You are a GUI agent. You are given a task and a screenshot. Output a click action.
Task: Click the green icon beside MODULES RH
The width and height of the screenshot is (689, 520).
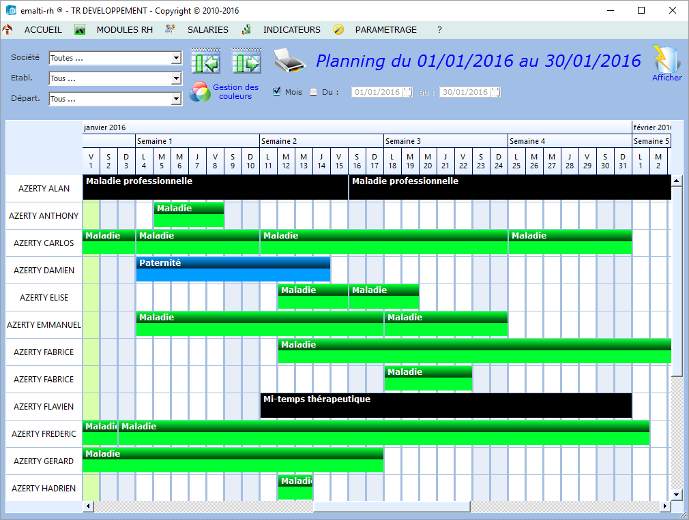[x=80, y=29]
